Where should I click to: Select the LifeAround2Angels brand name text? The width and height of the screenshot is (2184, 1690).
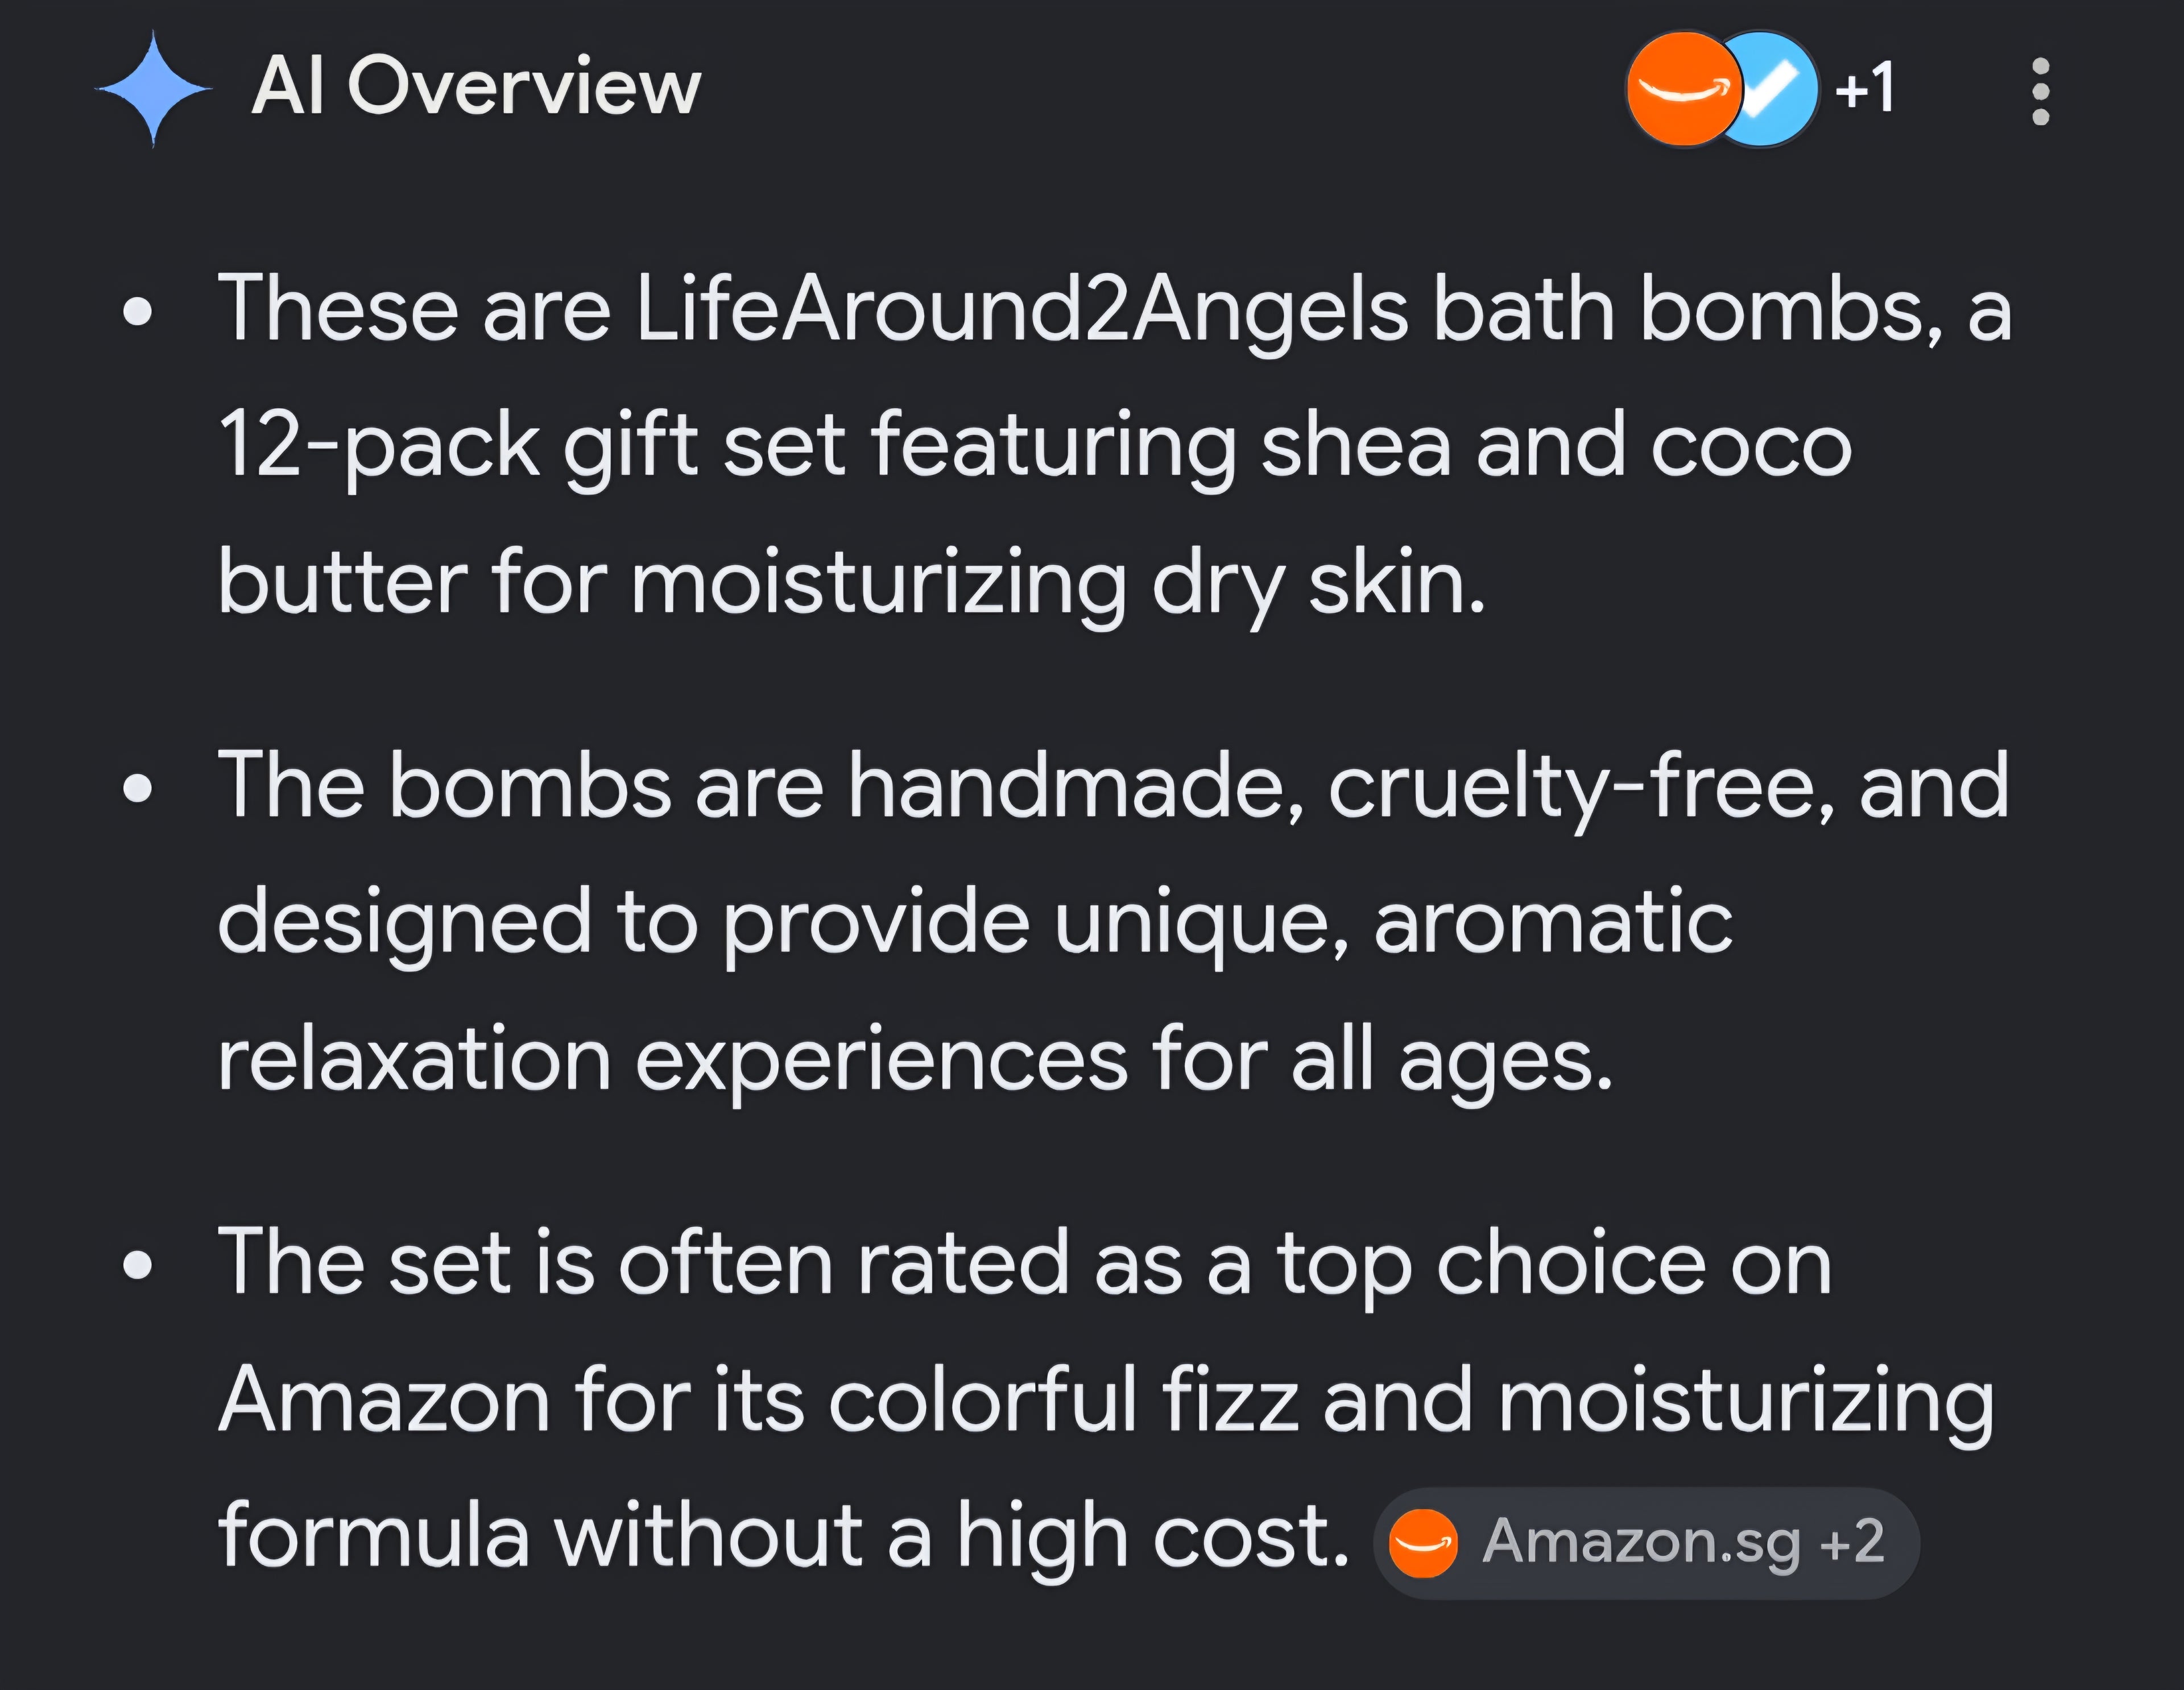click(1021, 310)
